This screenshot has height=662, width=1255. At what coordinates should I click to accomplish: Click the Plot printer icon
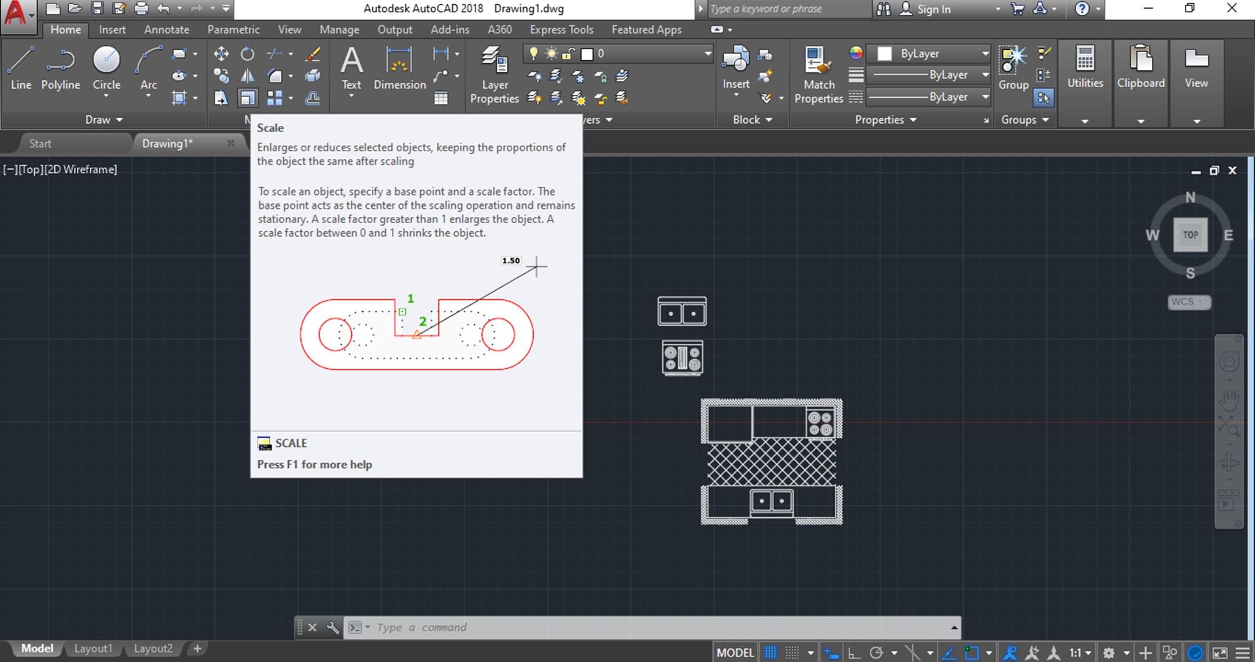point(141,9)
